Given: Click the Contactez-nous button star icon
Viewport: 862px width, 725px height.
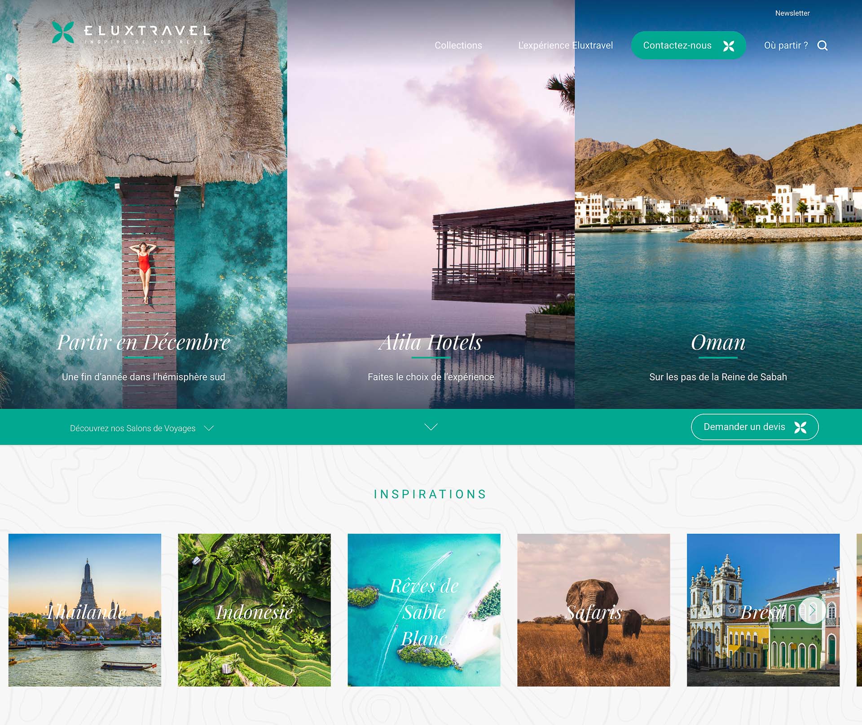Looking at the screenshot, I should pyautogui.click(x=729, y=45).
